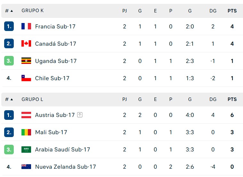Click the DG column header in Grupo L
Viewport: 243px width, 177px height.
click(x=213, y=99)
